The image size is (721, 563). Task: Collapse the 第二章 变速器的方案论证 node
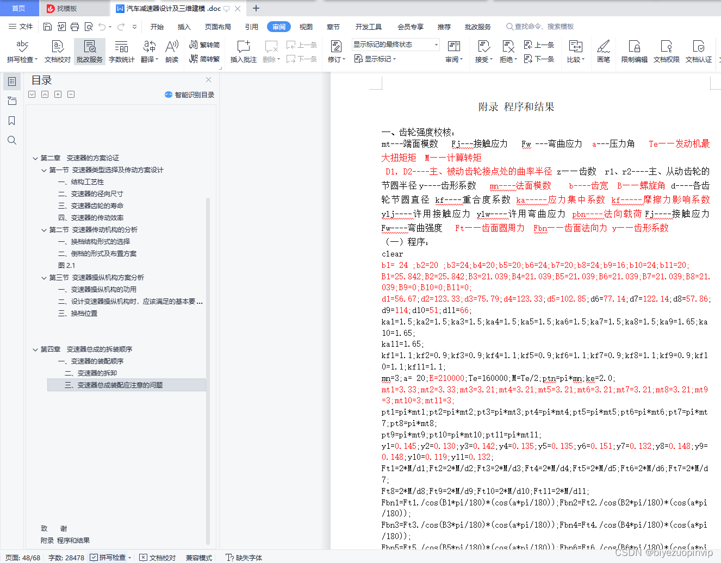pyautogui.click(x=35, y=158)
